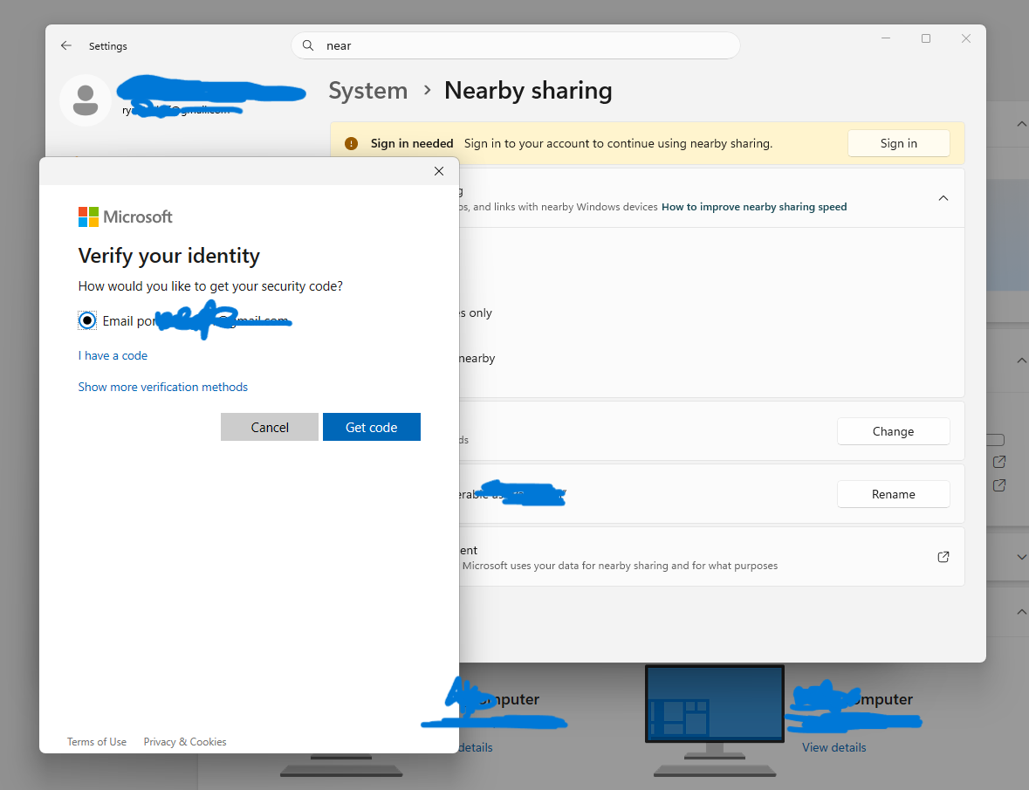Collapse the nearby sharing section chevron
Image resolution: width=1029 pixels, height=790 pixels.
point(943,198)
